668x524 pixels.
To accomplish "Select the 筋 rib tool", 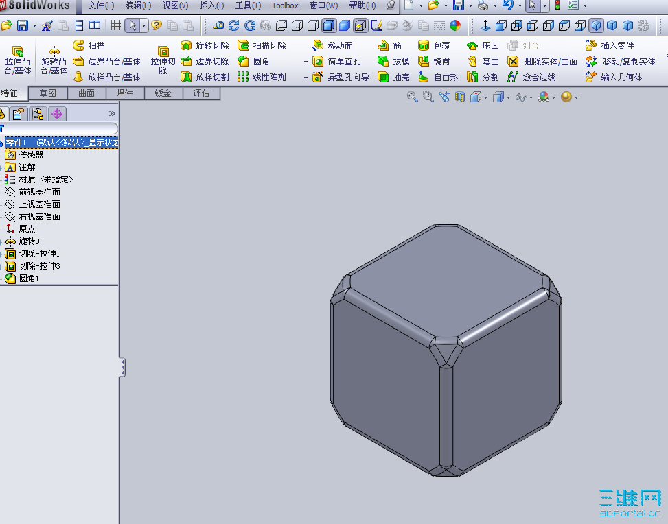I will tap(389, 45).
